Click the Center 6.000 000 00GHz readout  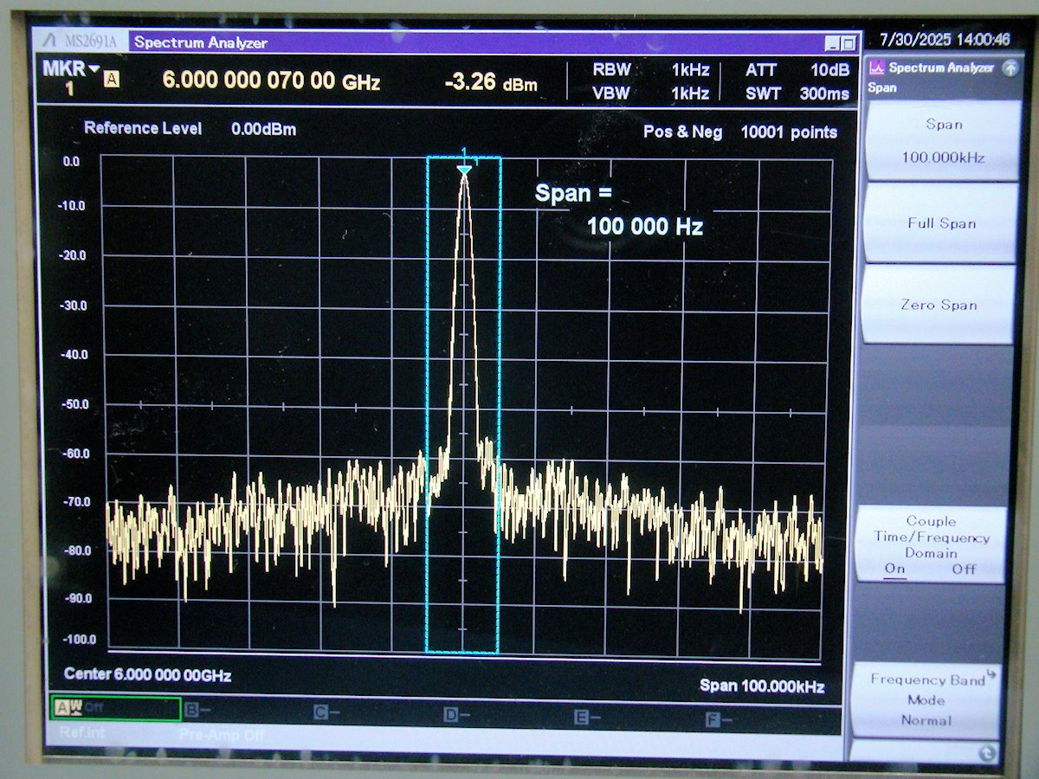click(x=147, y=675)
